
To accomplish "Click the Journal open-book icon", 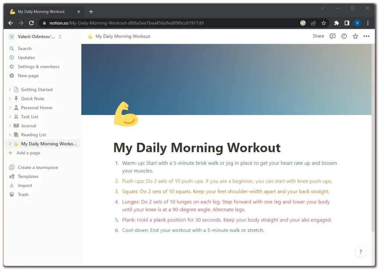I will pyautogui.click(x=16, y=125).
